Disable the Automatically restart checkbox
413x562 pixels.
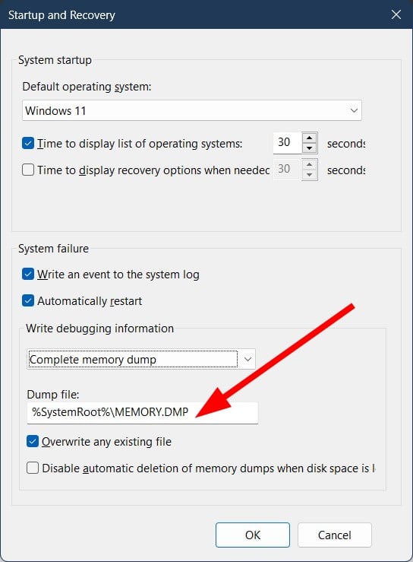point(28,300)
